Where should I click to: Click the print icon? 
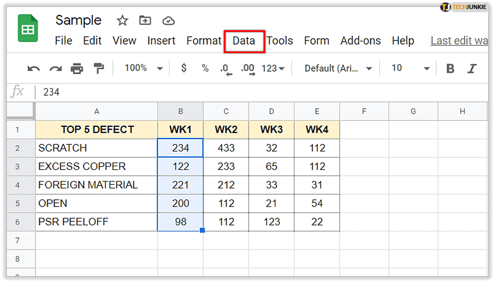pos(77,68)
